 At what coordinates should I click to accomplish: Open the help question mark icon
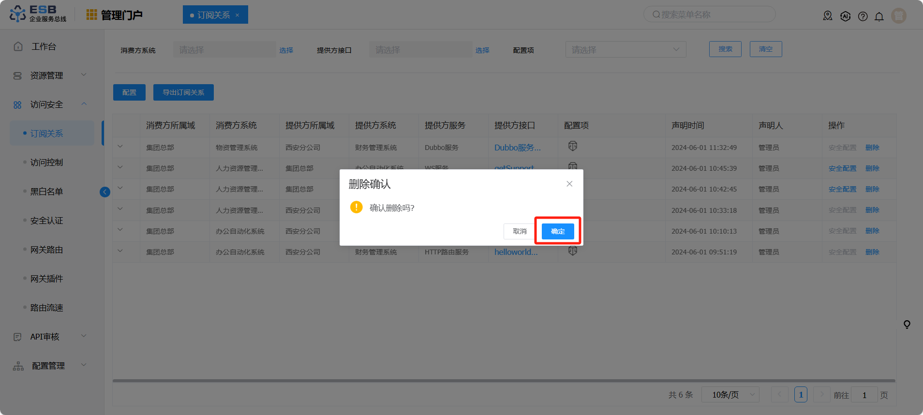point(863,16)
